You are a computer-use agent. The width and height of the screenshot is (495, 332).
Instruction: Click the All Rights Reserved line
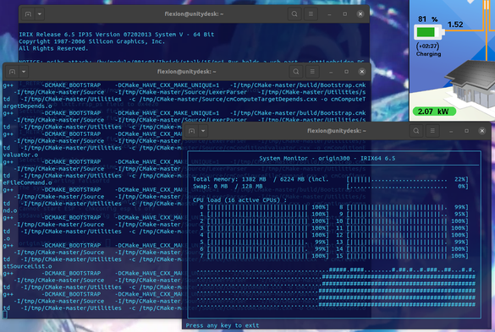point(53,48)
